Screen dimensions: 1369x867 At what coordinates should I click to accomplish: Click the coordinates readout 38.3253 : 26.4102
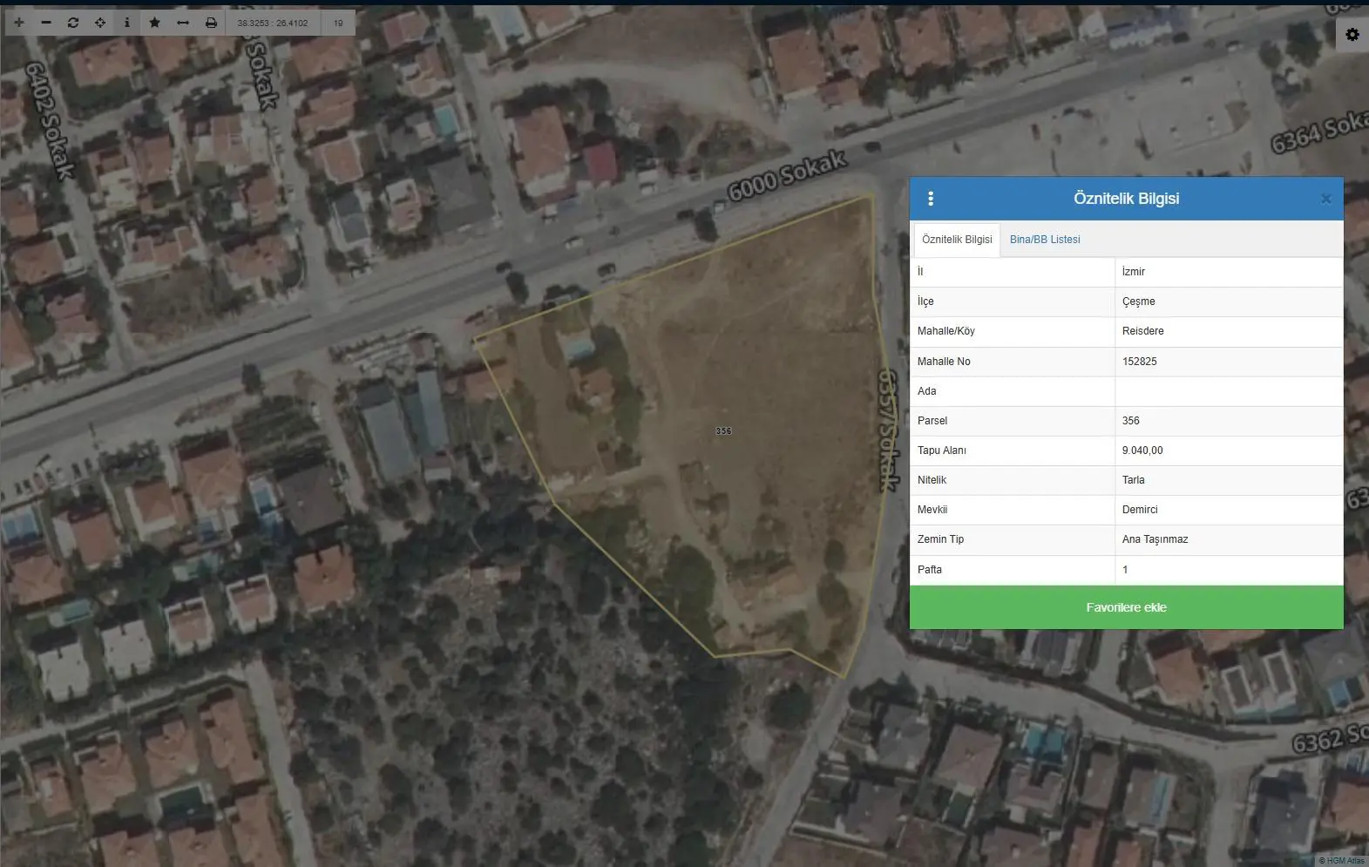click(x=273, y=24)
